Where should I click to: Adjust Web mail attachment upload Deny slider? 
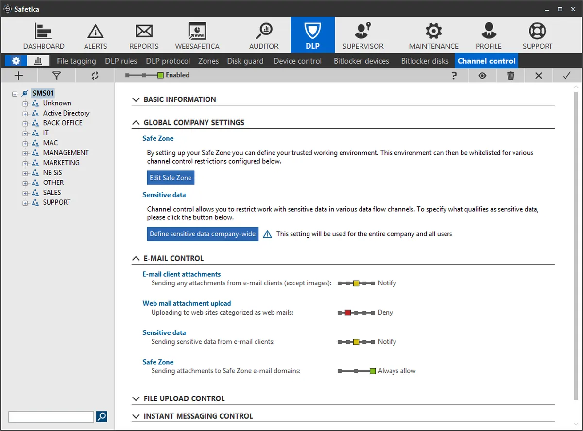tap(356, 313)
